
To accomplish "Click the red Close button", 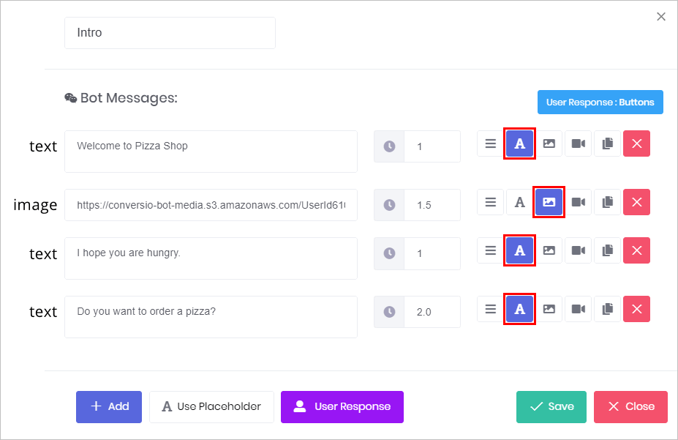I will pos(631,406).
